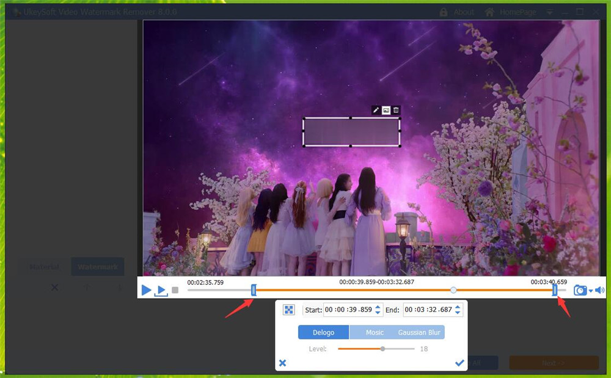
Task: Switch to the Mosic mode
Action: pyautogui.click(x=375, y=332)
